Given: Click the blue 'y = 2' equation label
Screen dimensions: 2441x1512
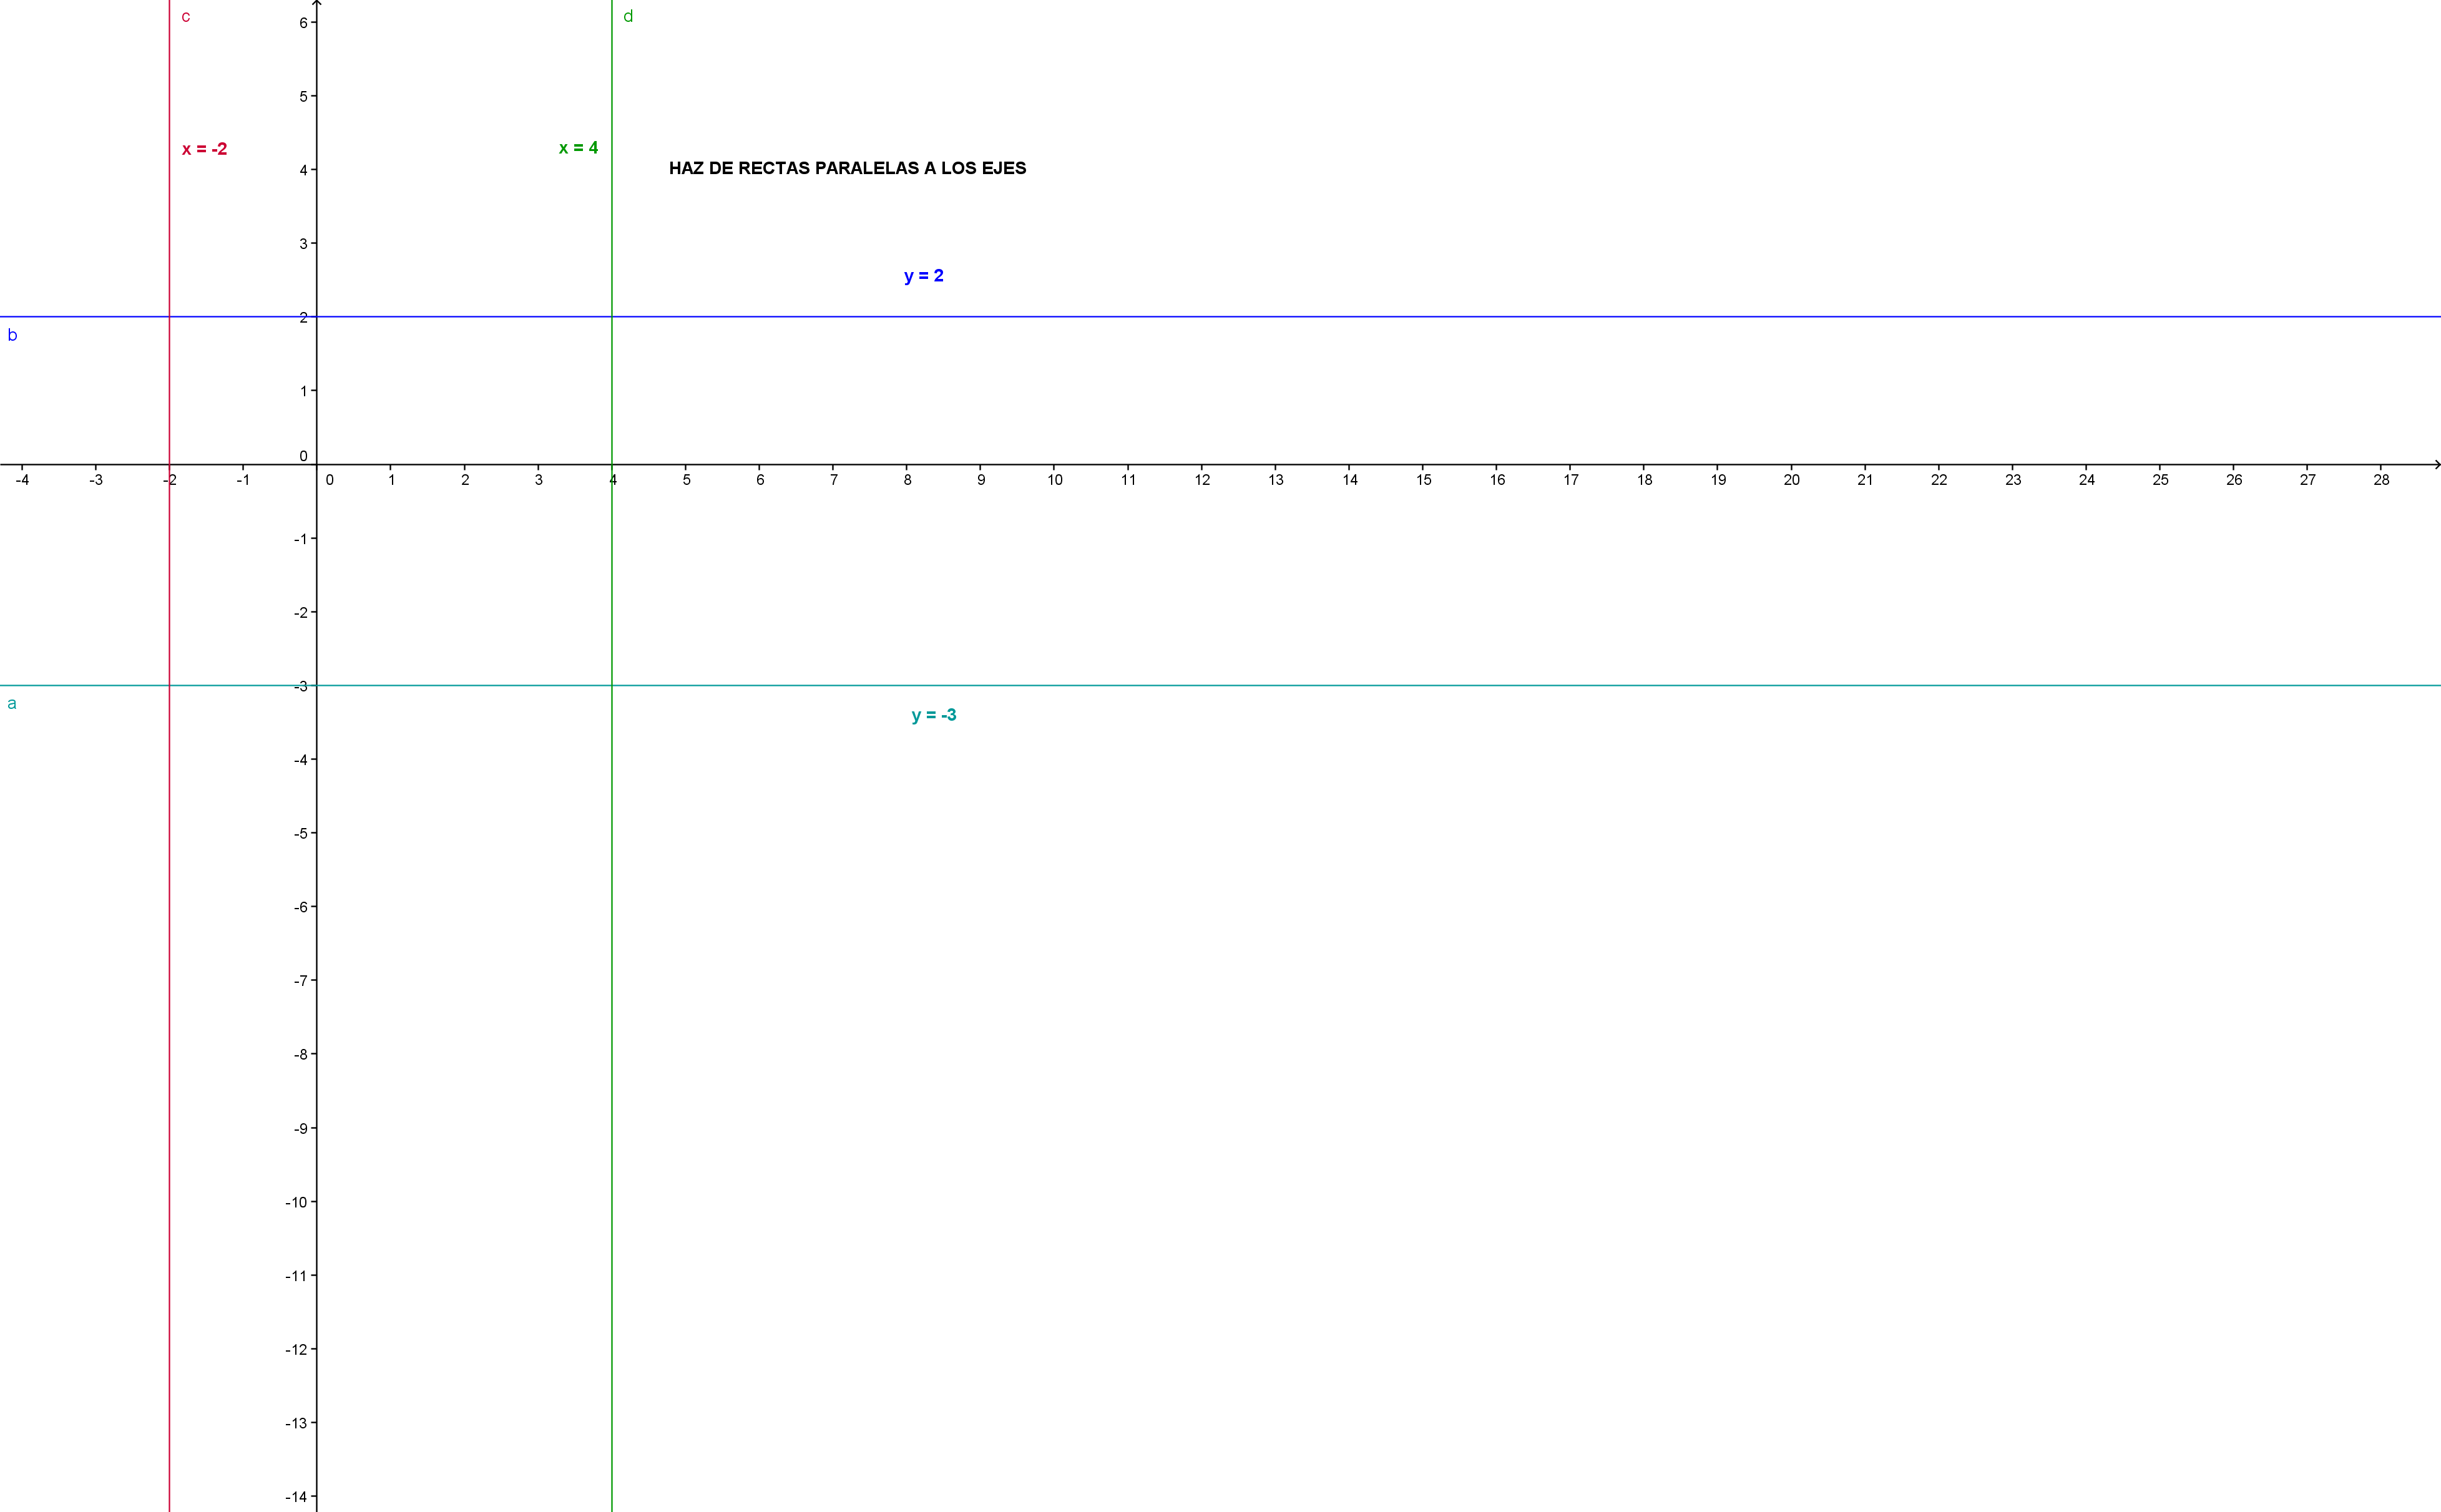Looking at the screenshot, I should 923,275.
